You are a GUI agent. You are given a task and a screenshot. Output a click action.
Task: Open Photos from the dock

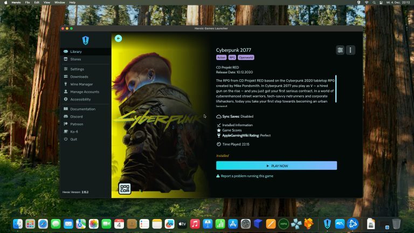tap(93, 224)
